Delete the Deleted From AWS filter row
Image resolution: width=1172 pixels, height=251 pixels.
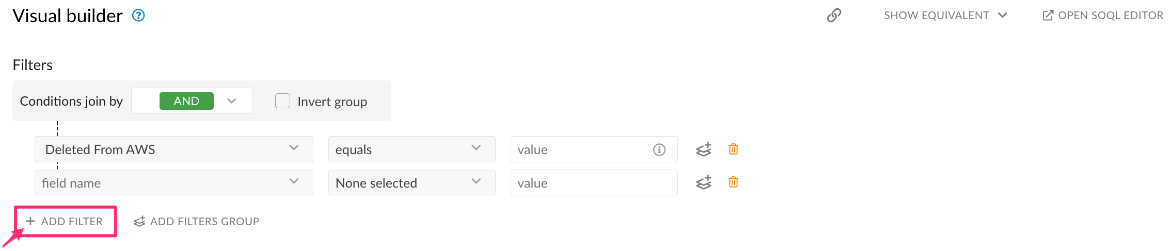733,149
